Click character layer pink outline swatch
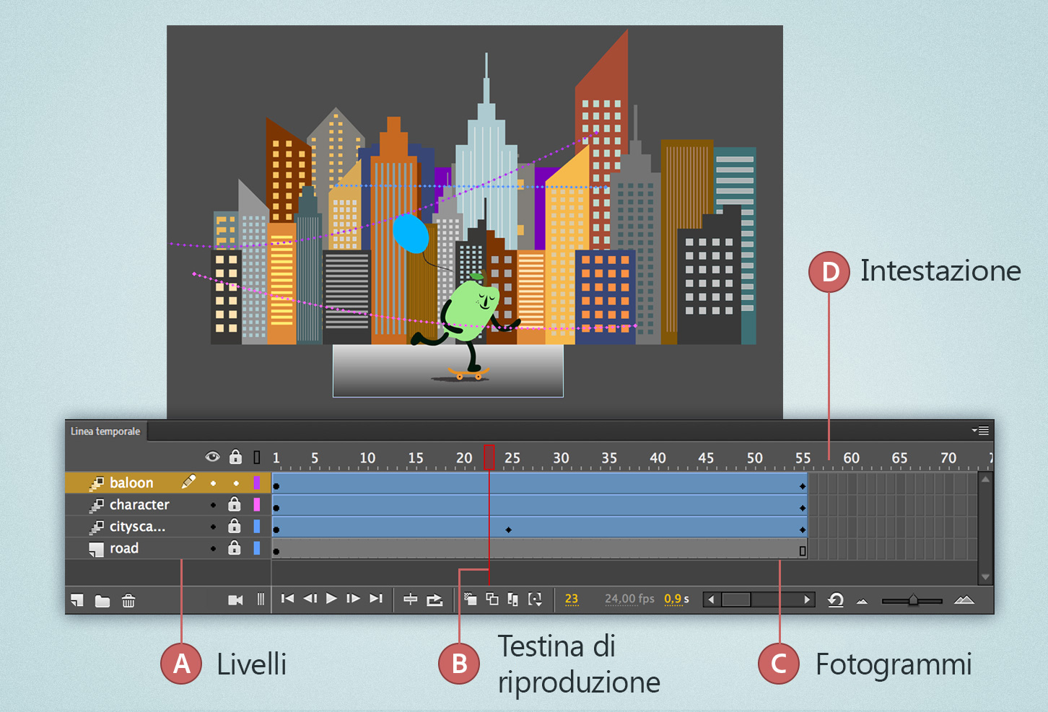Image resolution: width=1048 pixels, height=712 pixels. pyautogui.click(x=256, y=504)
